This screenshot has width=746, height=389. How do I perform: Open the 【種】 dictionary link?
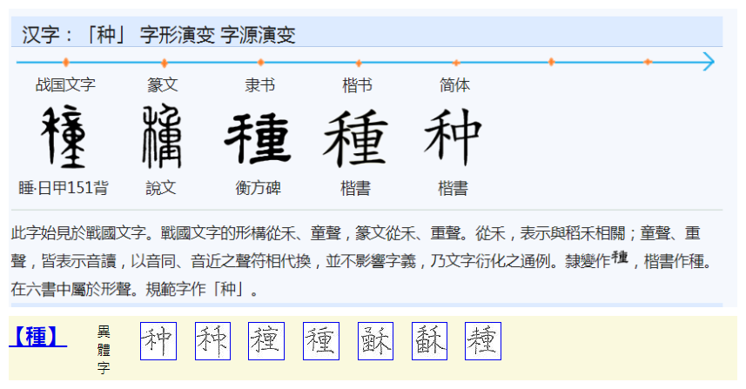click(38, 336)
